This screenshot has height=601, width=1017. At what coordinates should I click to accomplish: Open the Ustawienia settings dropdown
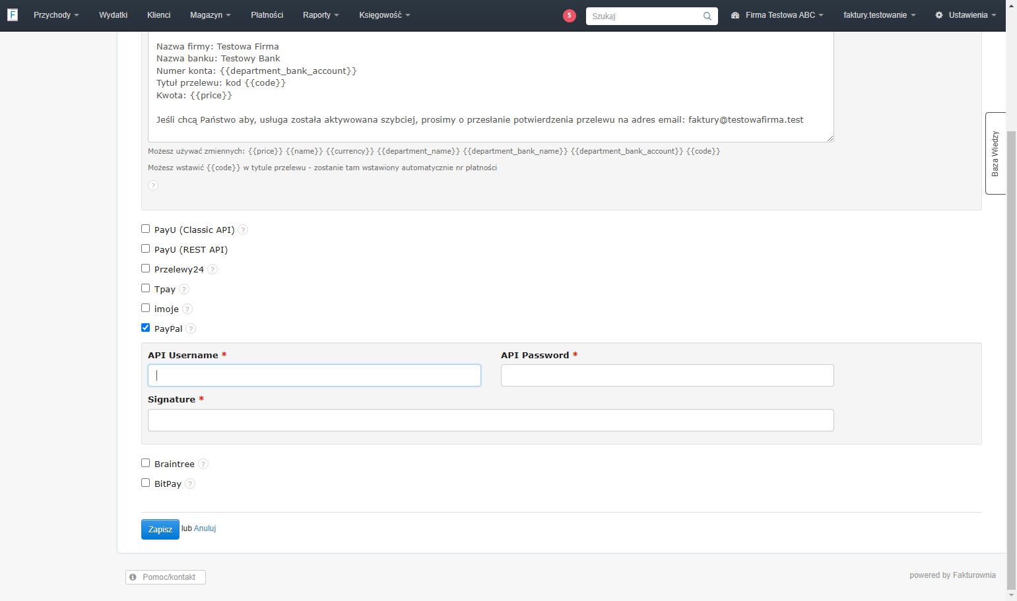[966, 15]
